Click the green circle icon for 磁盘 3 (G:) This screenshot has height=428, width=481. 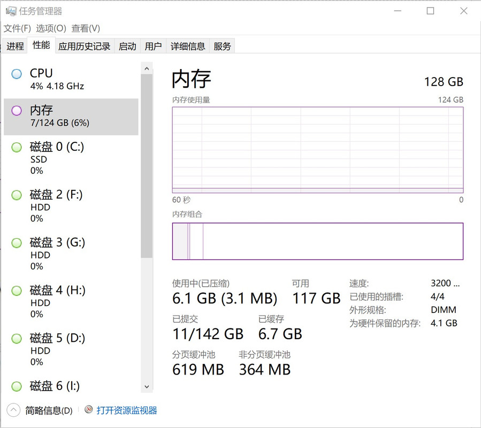point(17,243)
